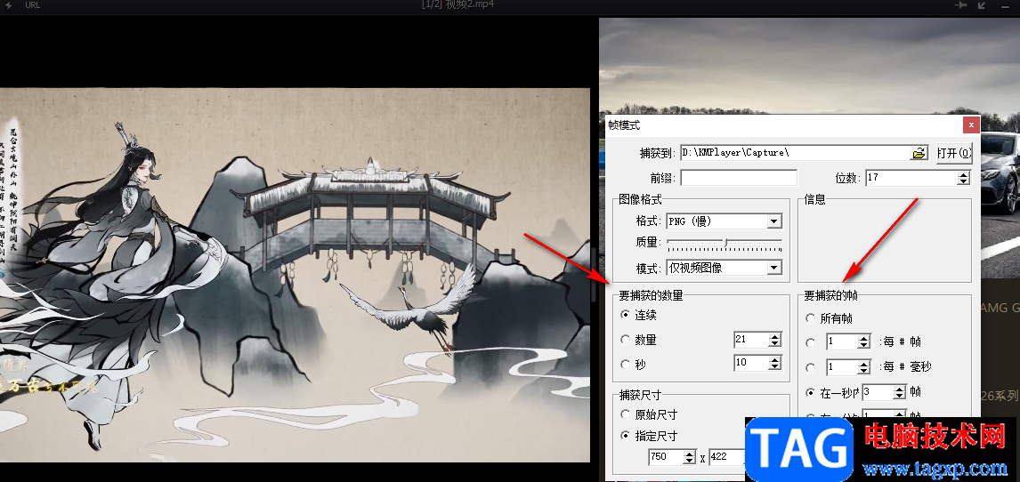Open the URL entry in the title bar
This screenshot has height=482, width=1020.
(x=33, y=5)
